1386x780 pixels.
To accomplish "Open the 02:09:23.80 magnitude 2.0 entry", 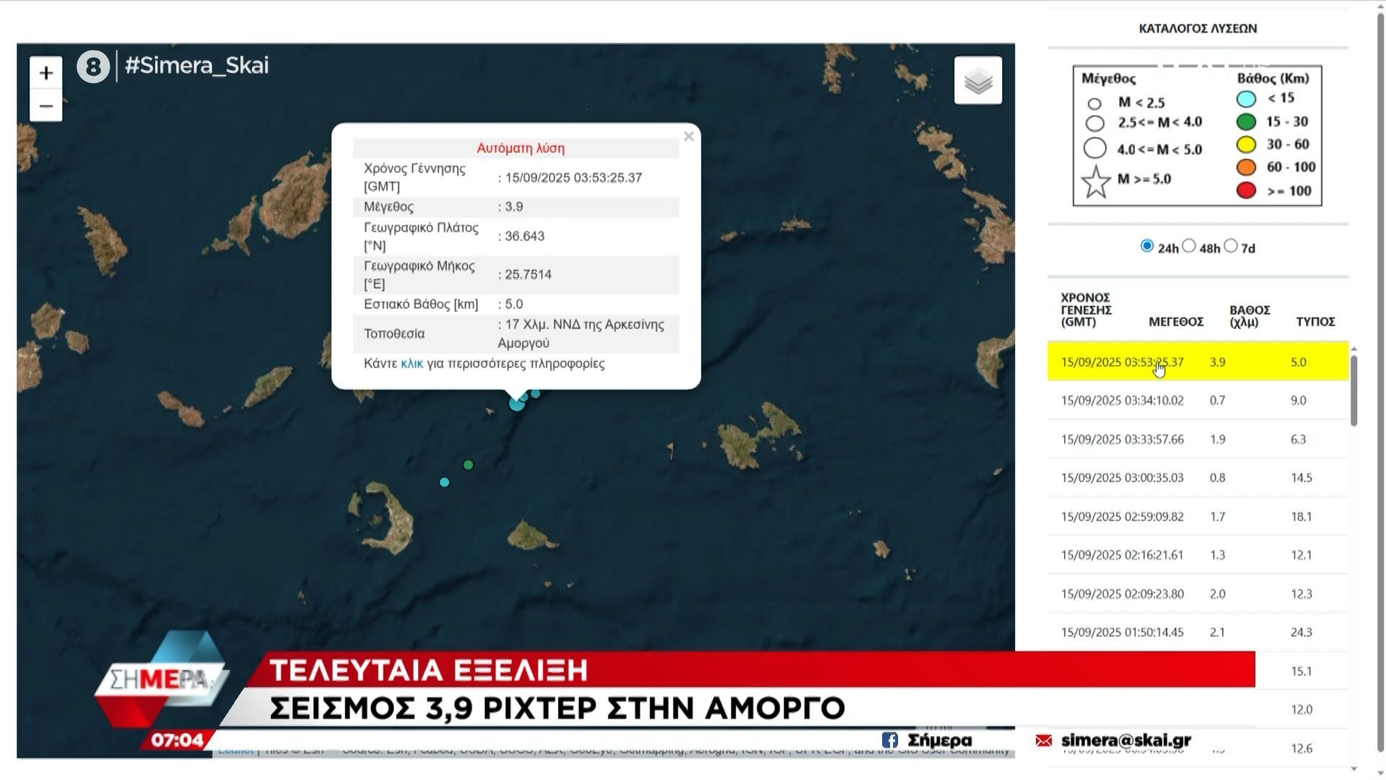I will pyautogui.click(x=1122, y=594).
